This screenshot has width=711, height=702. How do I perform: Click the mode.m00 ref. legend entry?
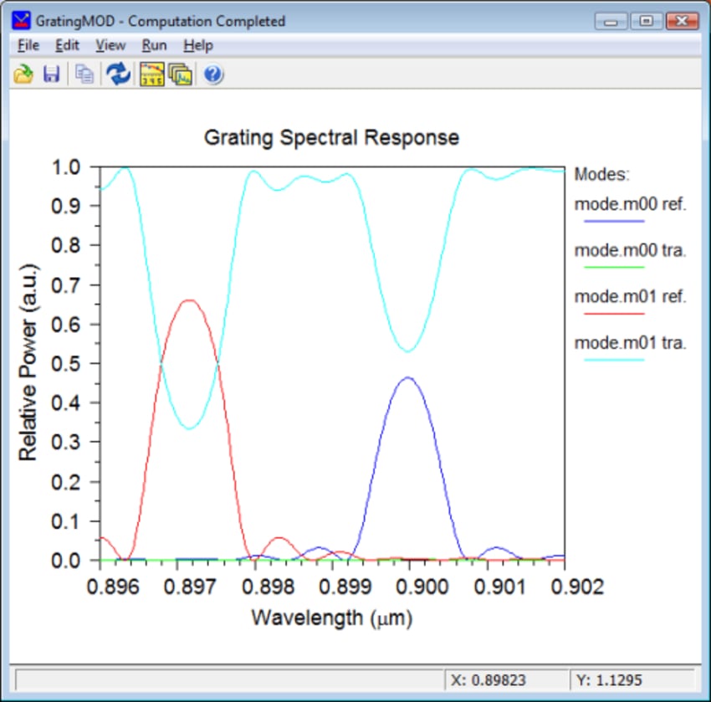630,204
